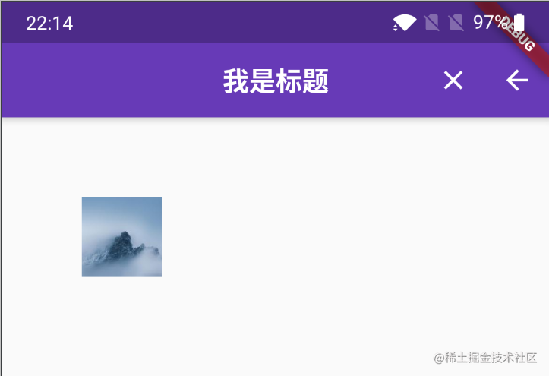Viewport: 549px width, 376px height.
Task: Tap the first no-SIM card icon
Action: (x=432, y=23)
